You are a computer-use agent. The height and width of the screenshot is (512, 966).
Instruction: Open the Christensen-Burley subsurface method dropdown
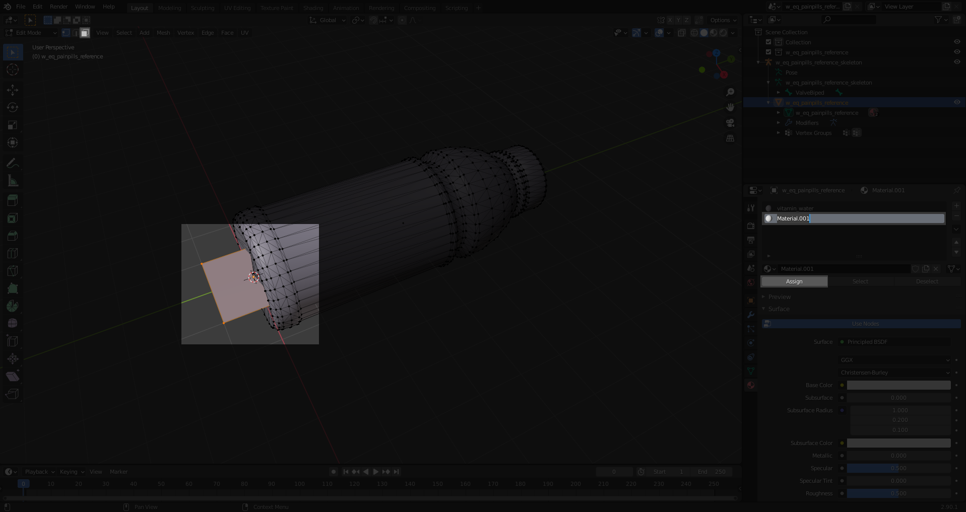coord(894,373)
